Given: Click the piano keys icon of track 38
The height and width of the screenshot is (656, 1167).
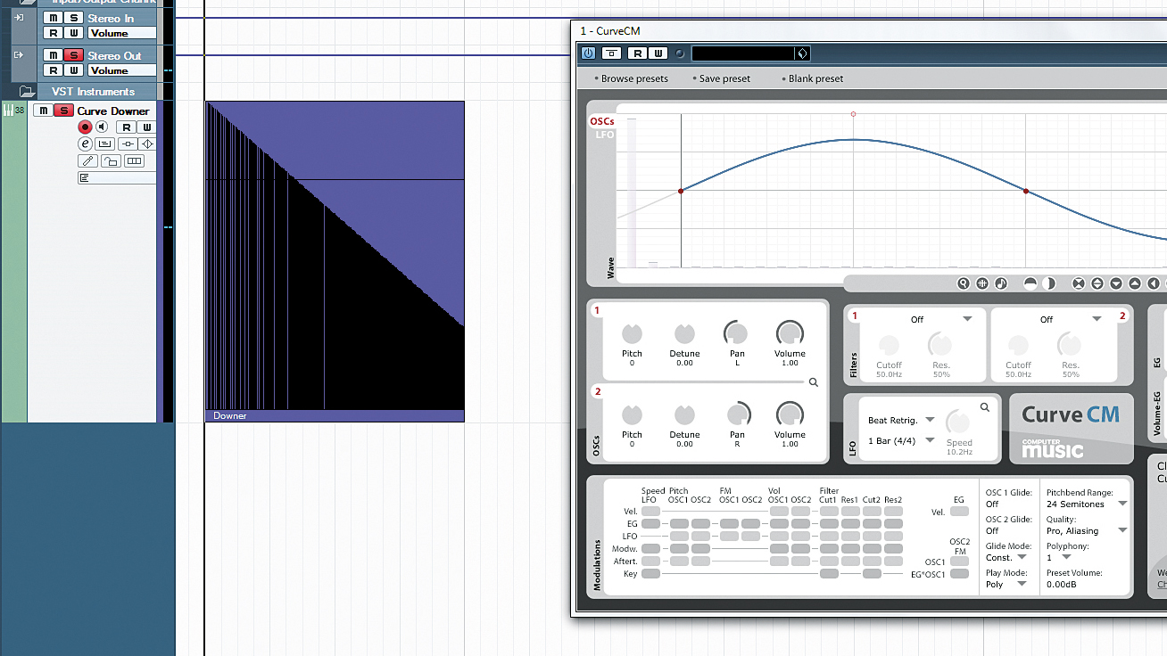Looking at the screenshot, I should 8,111.
